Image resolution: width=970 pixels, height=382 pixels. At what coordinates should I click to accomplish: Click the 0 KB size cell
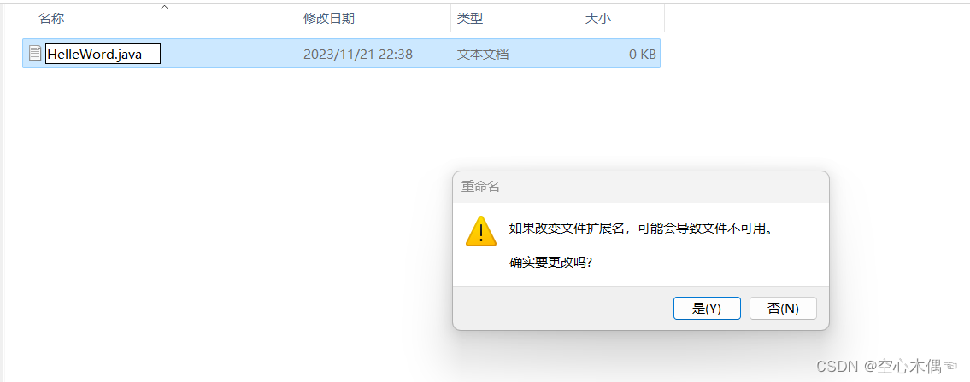pos(642,55)
